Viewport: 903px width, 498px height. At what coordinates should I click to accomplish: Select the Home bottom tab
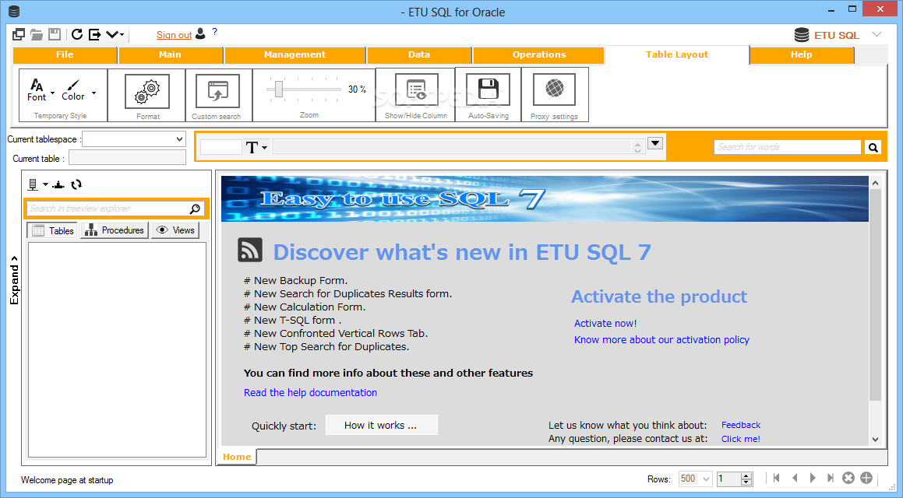pos(237,457)
